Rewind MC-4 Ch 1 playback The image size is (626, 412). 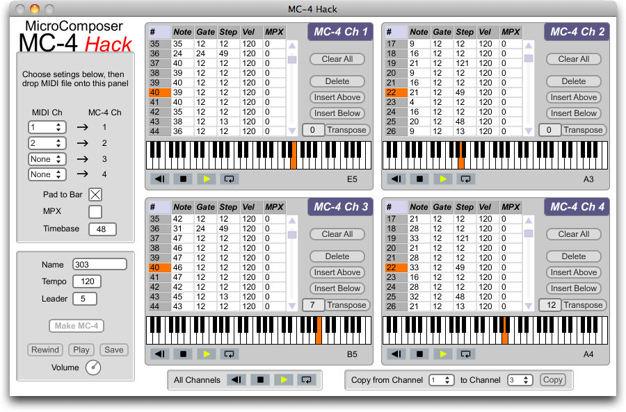[160, 179]
